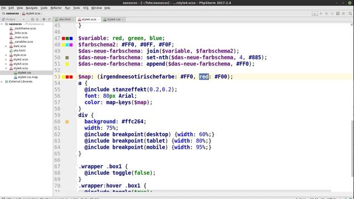This screenshot has height=199, width=354.
Task: Expand style2.scss node in tree
Action: (6, 59)
